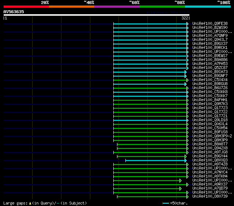This screenshot has width=234, height=206.
Task: Click the red ~20% identity legend segment
Action: click(x=26, y=7)
